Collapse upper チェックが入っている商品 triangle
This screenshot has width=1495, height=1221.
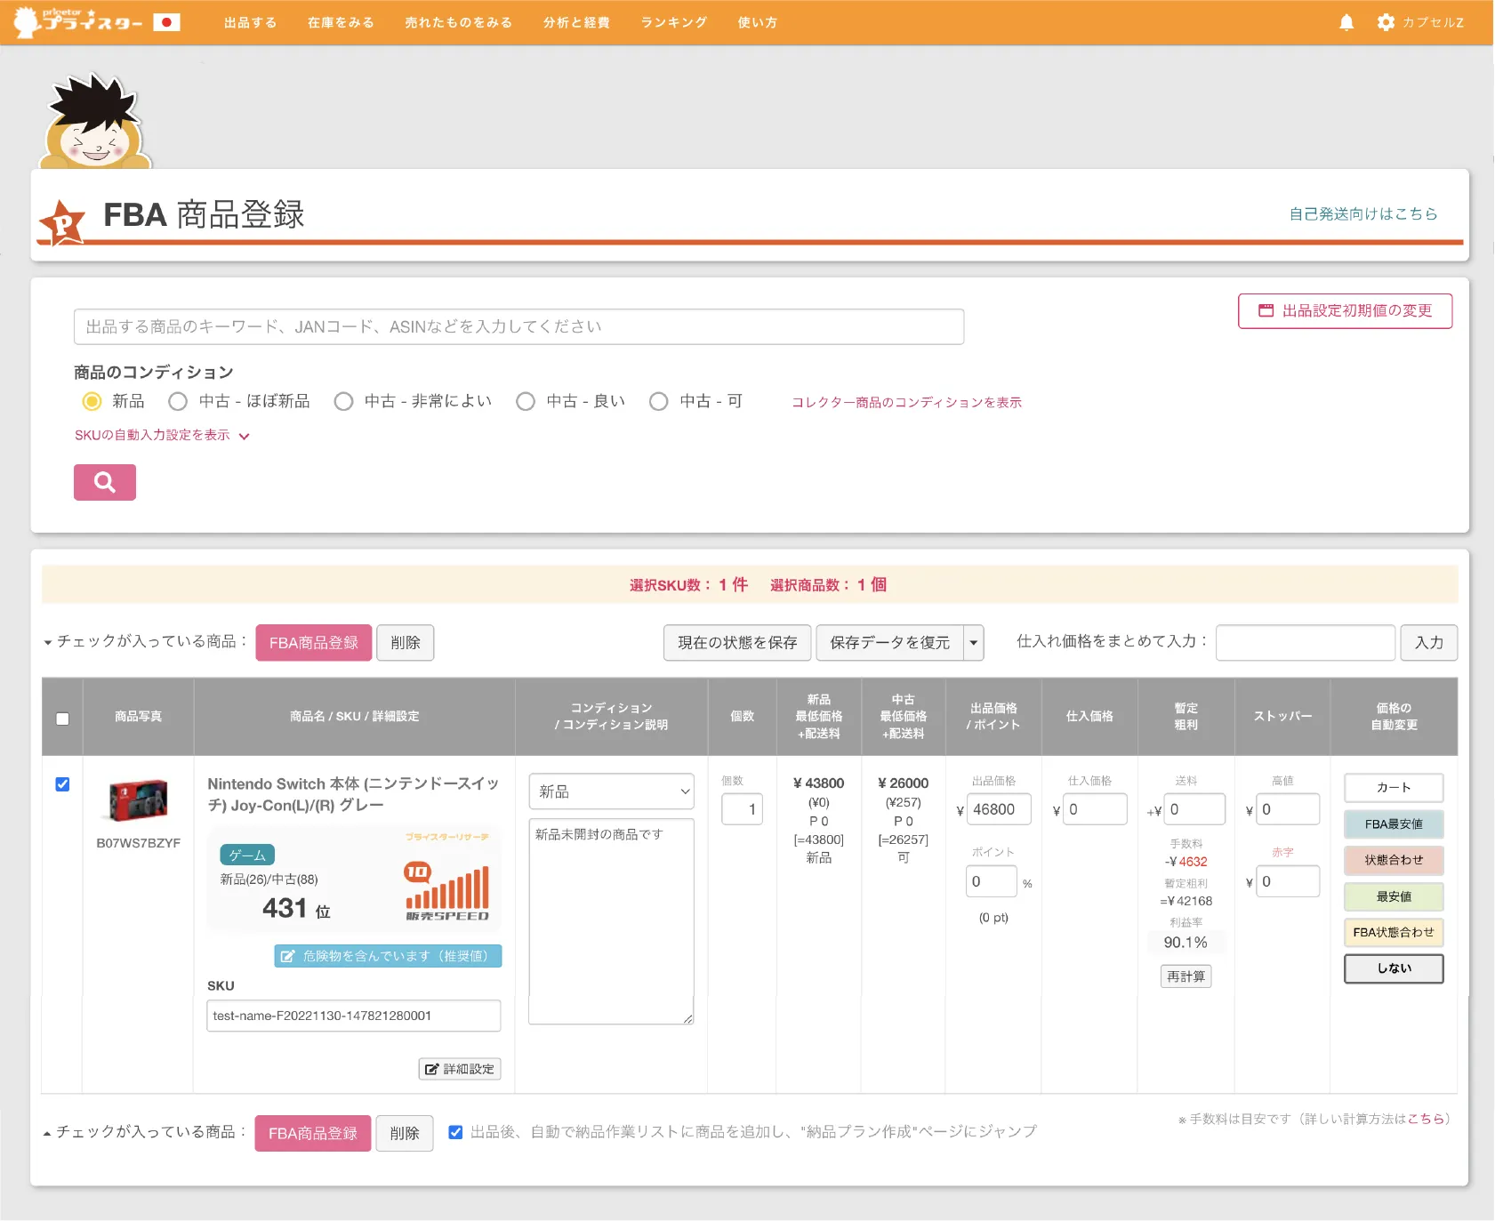click(47, 642)
